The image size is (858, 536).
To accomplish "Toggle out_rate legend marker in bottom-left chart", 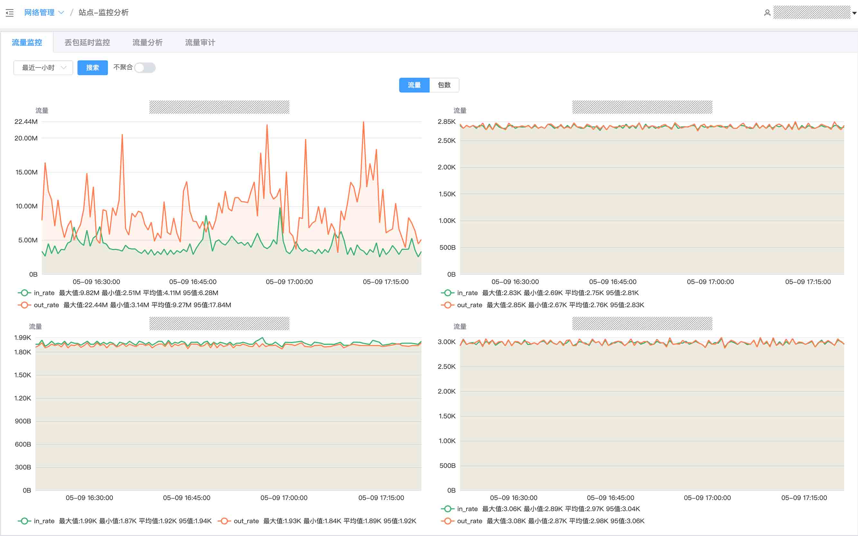I will point(224,521).
